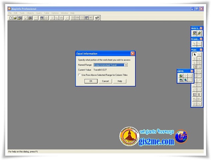Image resolution: width=211 pixels, height=160 pixels.
Task: Click the Current Value text Travel!A1:D27
Action: 100,70
